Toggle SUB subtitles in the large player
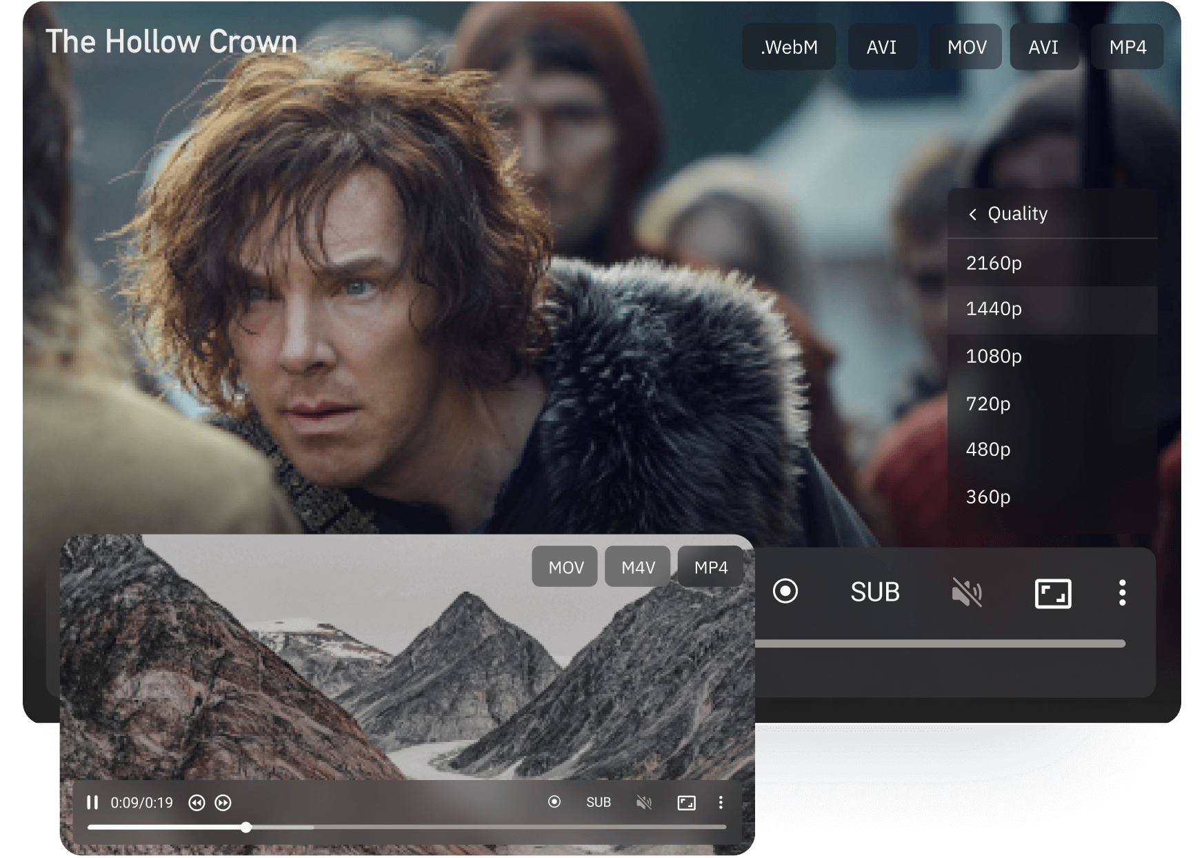This screenshot has height=858, width=1204. 875,592
